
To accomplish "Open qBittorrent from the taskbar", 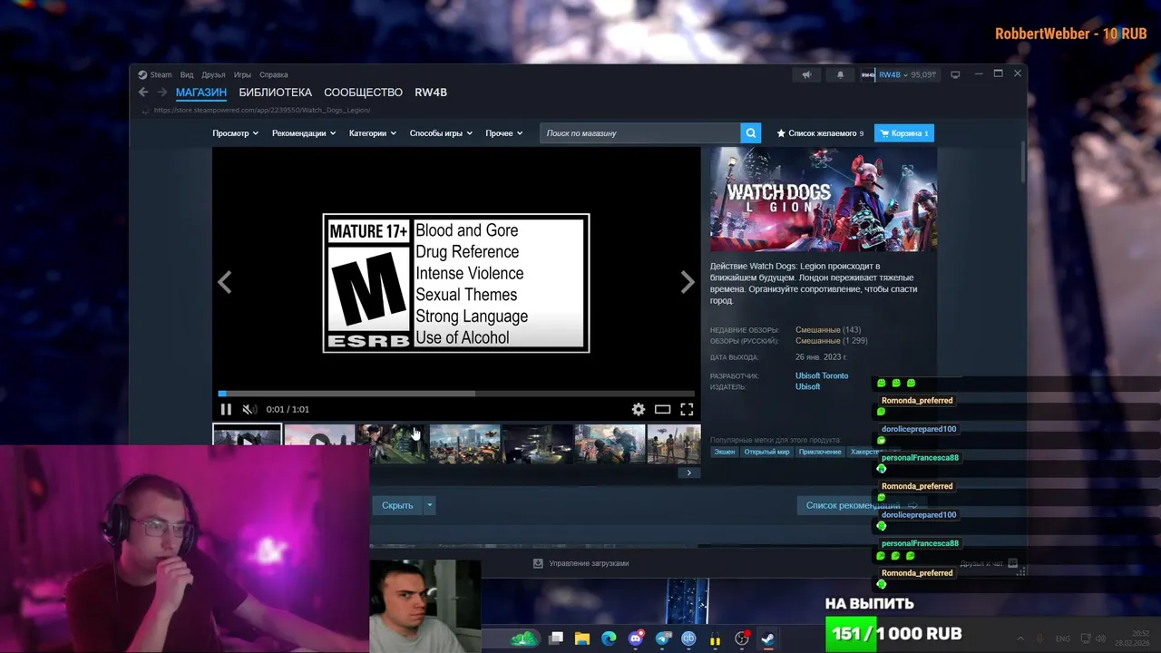I will click(688, 638).
